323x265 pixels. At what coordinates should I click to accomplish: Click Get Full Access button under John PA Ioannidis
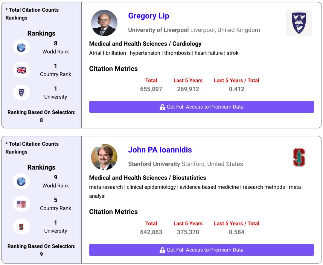pyautogui.click(x=201, y=250)
